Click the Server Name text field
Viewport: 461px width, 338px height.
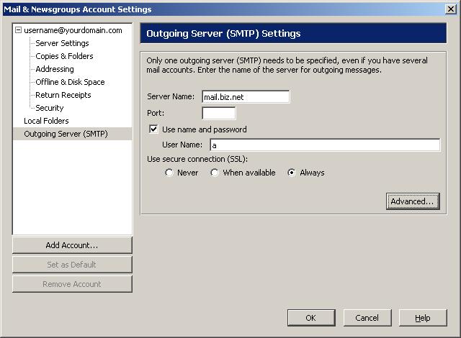[245, 97]
